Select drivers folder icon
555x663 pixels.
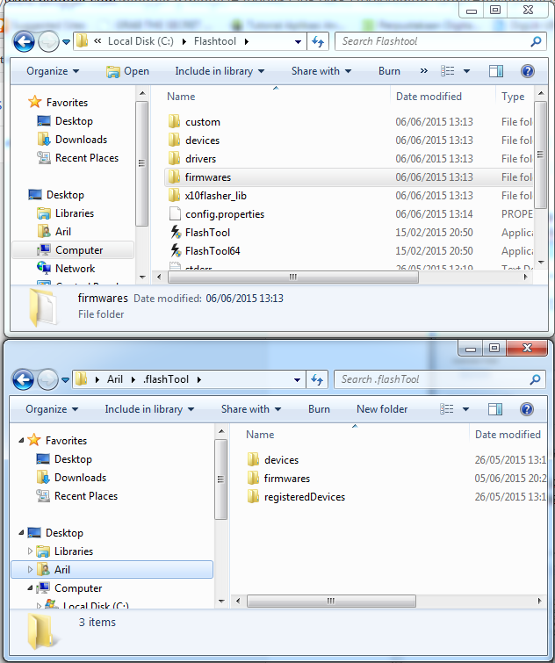[174, 159]
